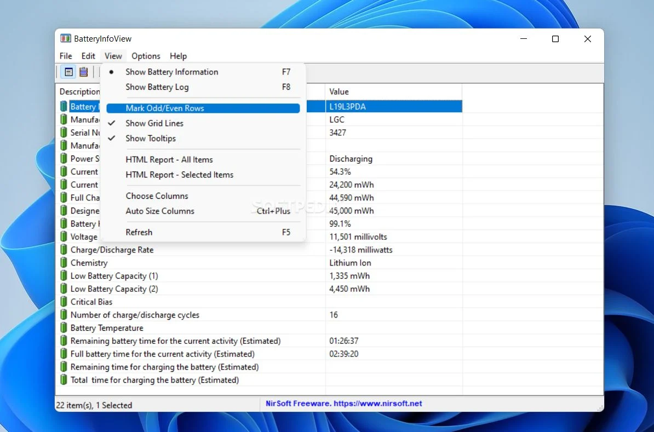Disable the Show Grid Lines option

click(154, 123)
